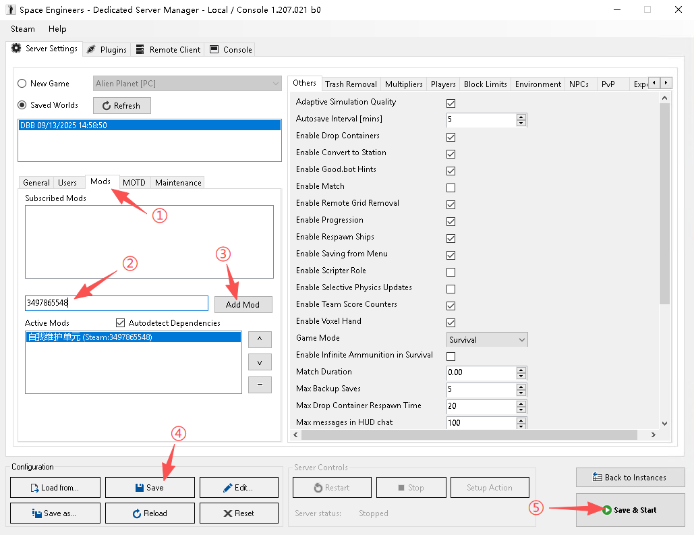The width and height of the screenshot is (694, 535).
Task: Select the New Game radio button
Action: (x=22, y=84)
